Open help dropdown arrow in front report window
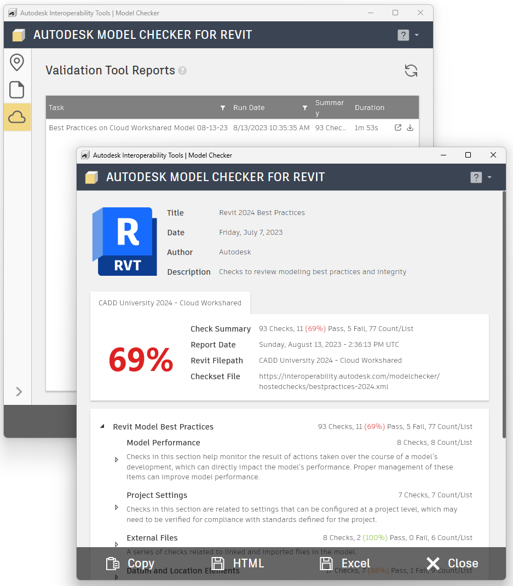Screen dimensions: 513x586 (489, 177)
